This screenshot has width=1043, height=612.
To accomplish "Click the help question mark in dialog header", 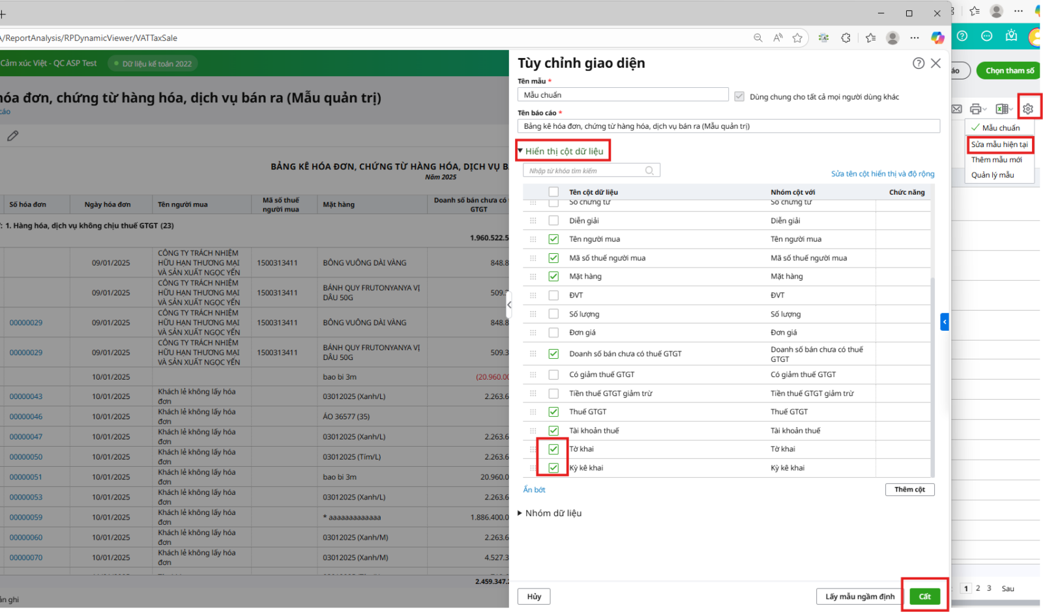I will pyautogui.click(x=918, y=63).
